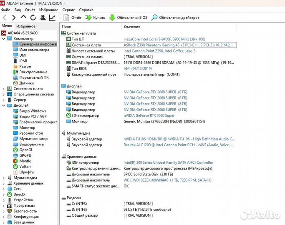Click the Realtek ALC1200 audio adapter link
285x225 pixels.
(x=179, y=145)
